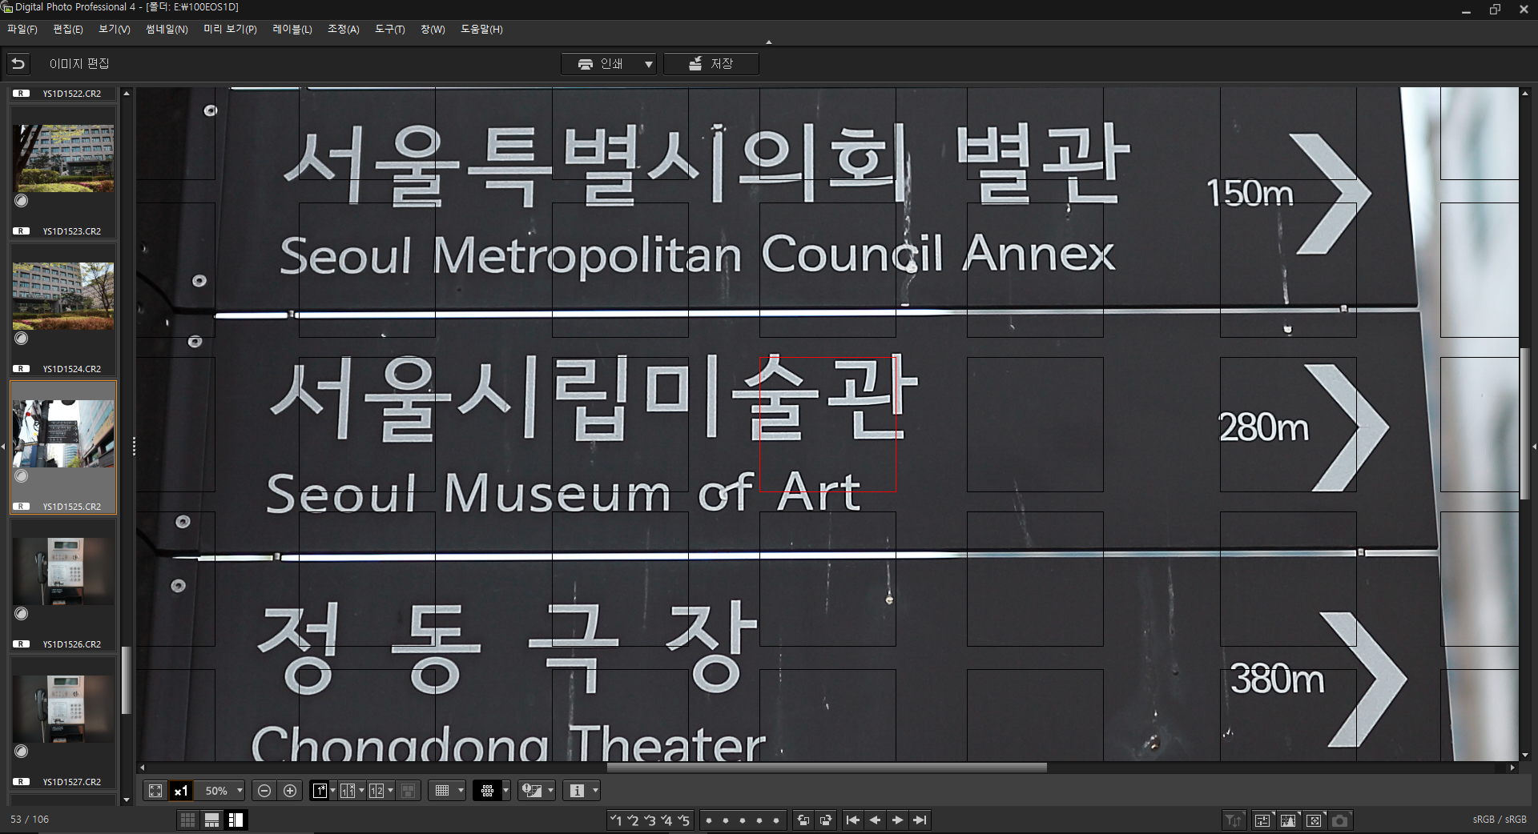
Task: Switch to thumbnail grid layout
Action: [x=187, y=820]
